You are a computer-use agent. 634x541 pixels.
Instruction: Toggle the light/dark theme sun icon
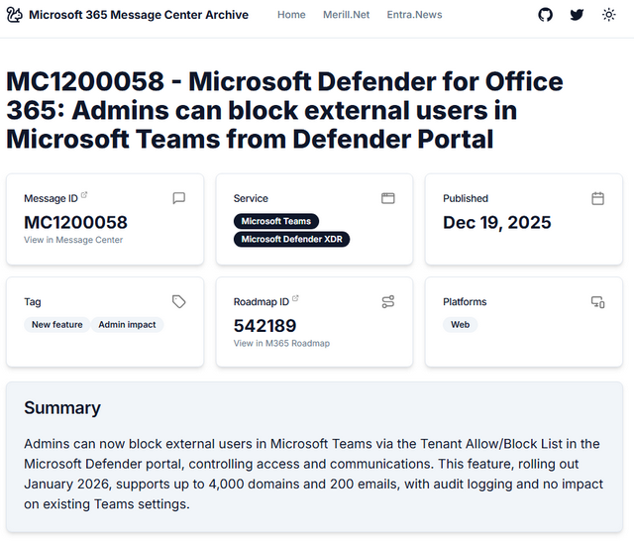(x=608, y=15)
